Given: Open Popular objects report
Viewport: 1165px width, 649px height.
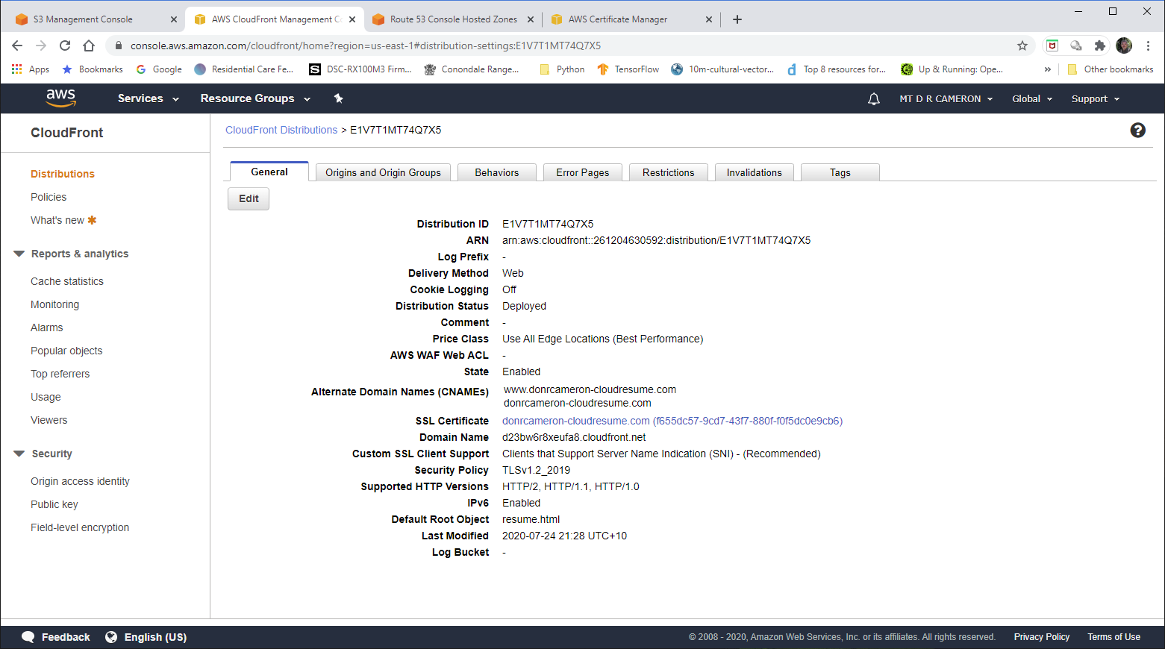Looking at the screenshot, I should pyautogui.click(x=66, y=351).
